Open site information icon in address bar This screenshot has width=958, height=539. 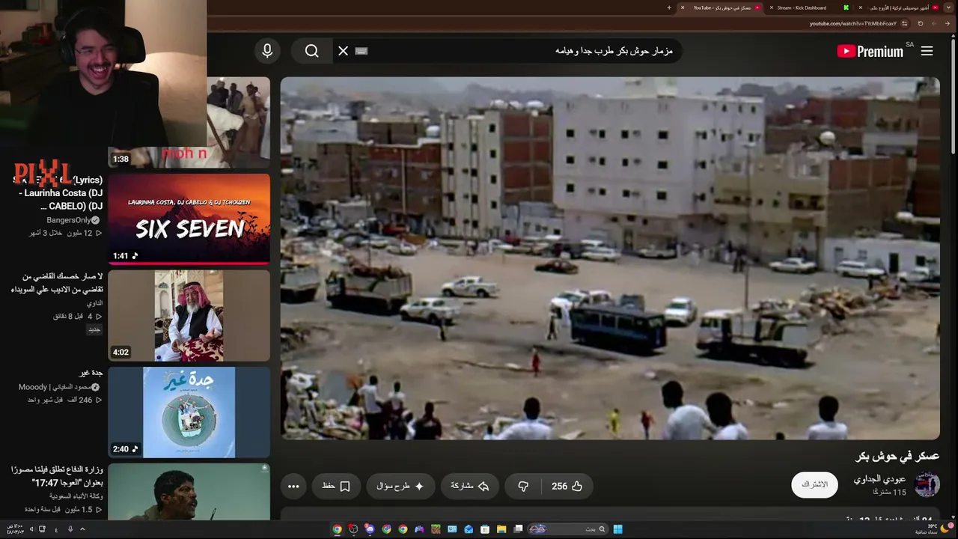tap(906, 23)
